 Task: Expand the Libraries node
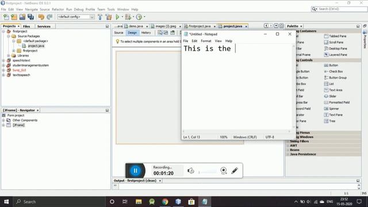point(9,56)
